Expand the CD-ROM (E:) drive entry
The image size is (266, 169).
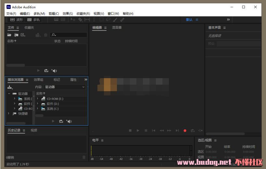pyautogui.click(x=38, y=99)
